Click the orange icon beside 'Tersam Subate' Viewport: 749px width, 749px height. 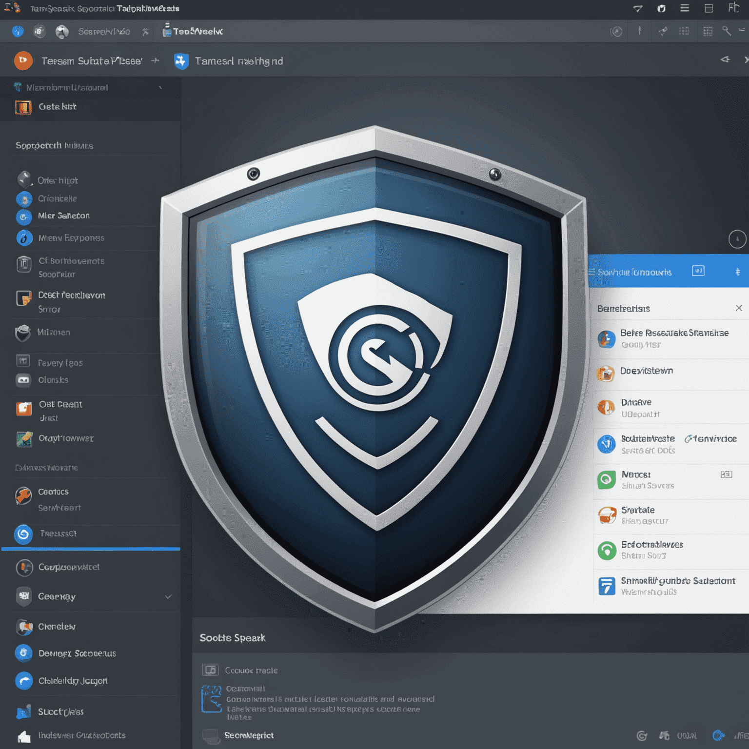pos(23,60)
